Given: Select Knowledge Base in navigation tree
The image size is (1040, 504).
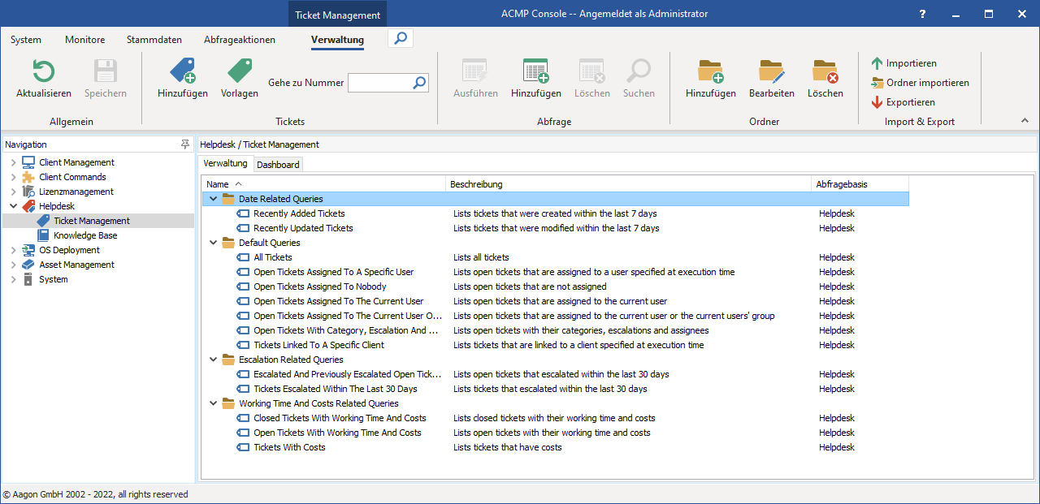Looking at the screenshot, I should [85, 235].
